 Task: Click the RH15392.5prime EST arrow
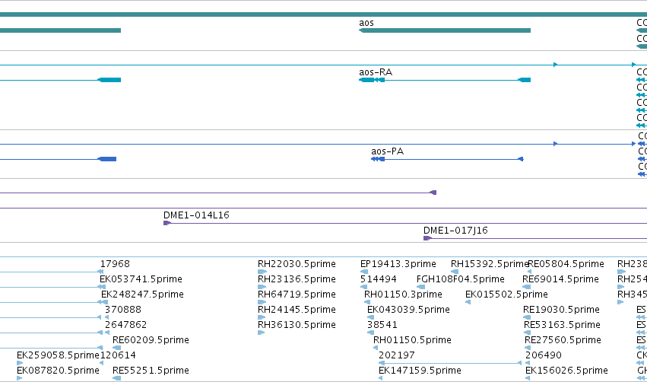tap(455, 272)
